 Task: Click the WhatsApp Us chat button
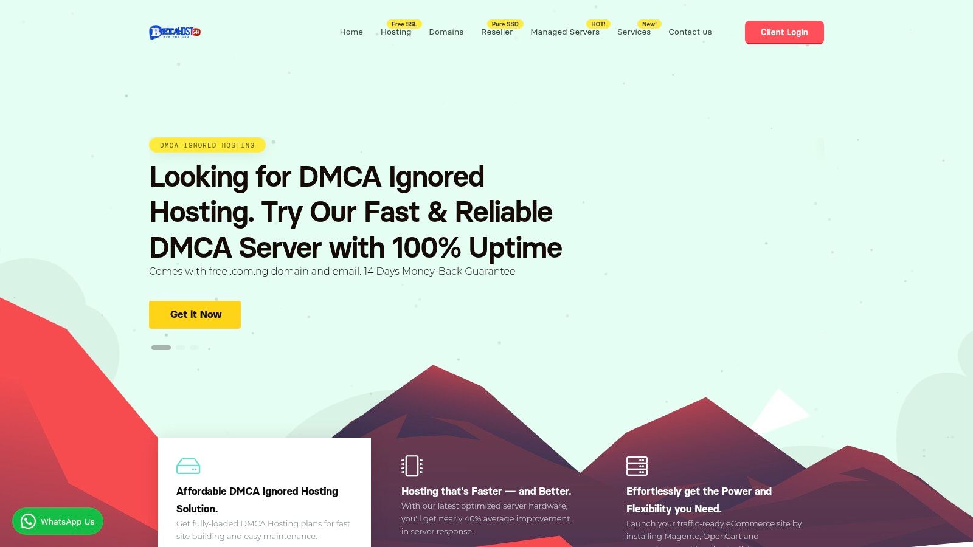58,521
